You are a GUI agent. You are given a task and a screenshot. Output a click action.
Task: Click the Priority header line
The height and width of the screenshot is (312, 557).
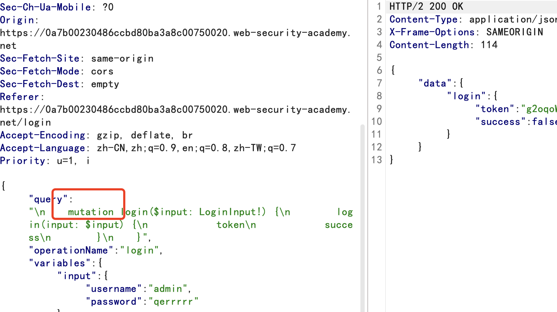[45, 161]
